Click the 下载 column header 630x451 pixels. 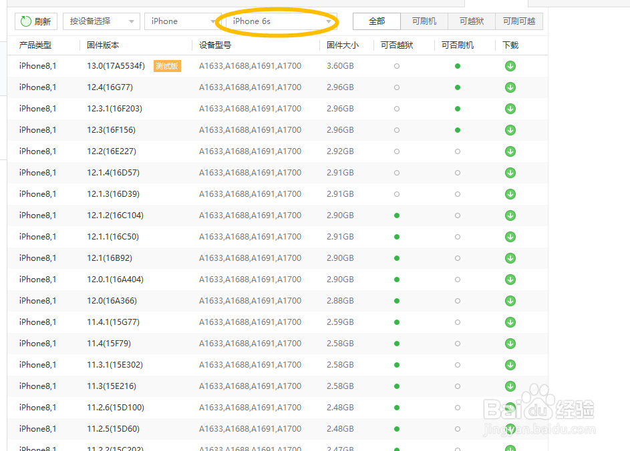click(510, 45)
